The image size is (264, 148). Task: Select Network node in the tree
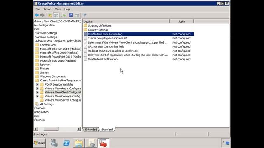tap(45, 65)
